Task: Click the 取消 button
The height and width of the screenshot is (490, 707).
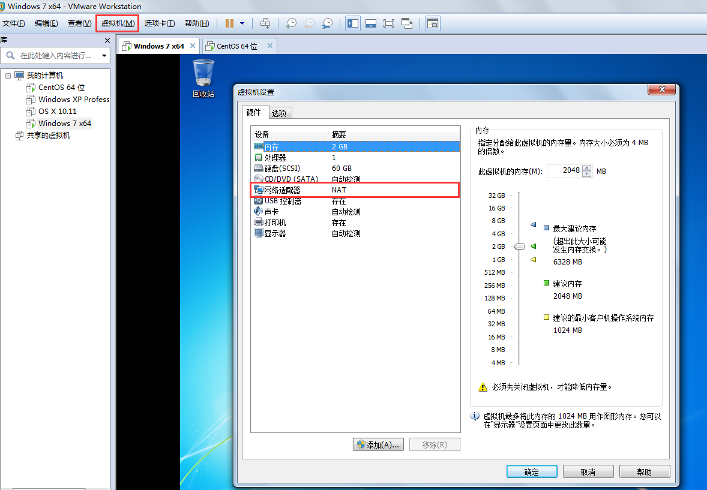Action: [x=588, y=472]
